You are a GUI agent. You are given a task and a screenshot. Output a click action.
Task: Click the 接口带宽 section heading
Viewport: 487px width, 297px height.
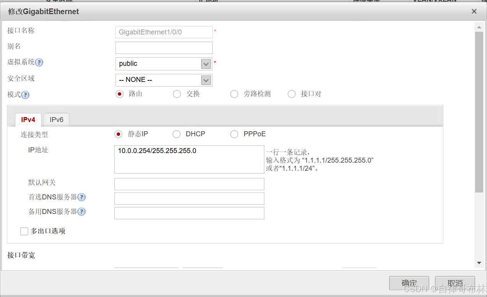pos(21,255)
